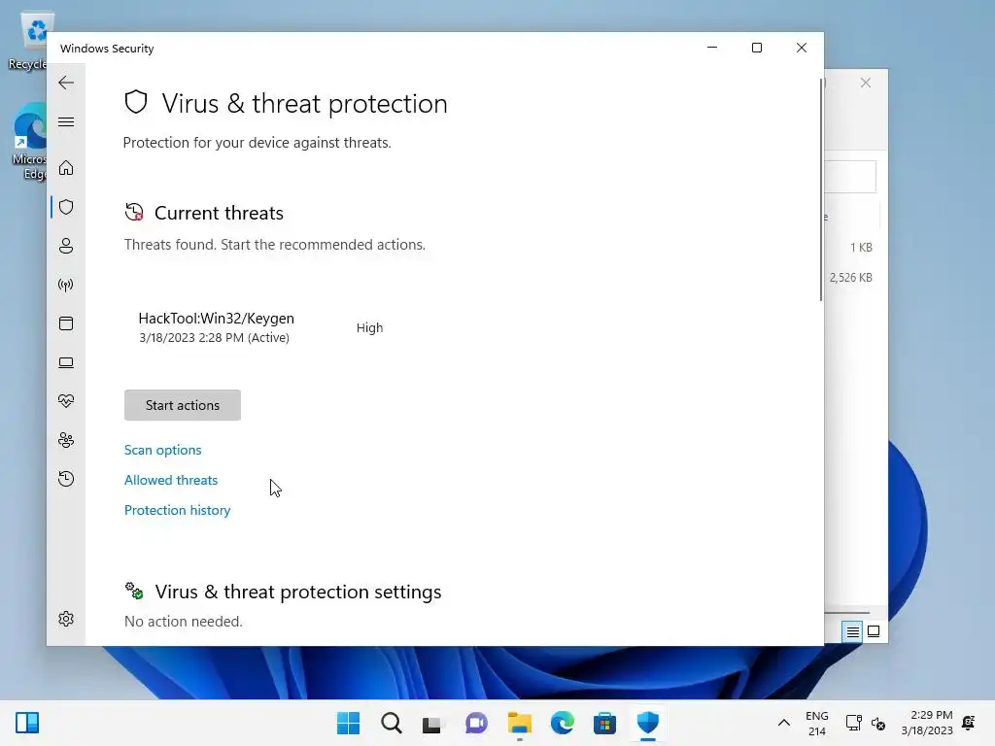Switch the background window to large icons view
995x746 pixels.
tap(874, 631)
